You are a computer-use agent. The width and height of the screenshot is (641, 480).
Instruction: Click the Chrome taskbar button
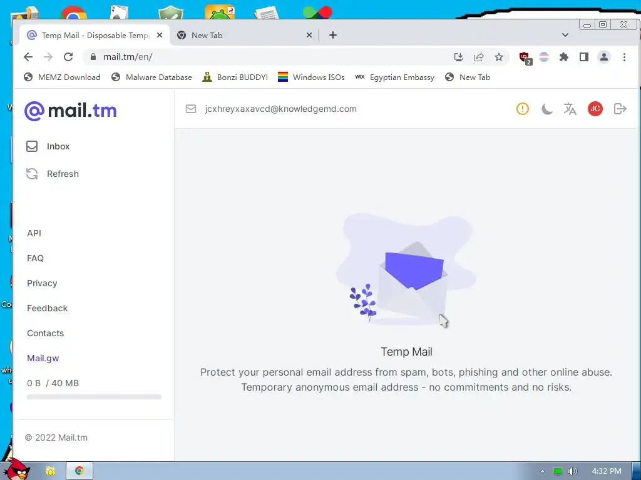click(x=79, y=471)
